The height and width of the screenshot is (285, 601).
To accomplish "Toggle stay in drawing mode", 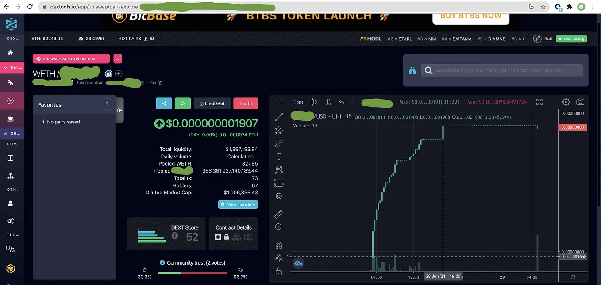I will coord(279,258).
